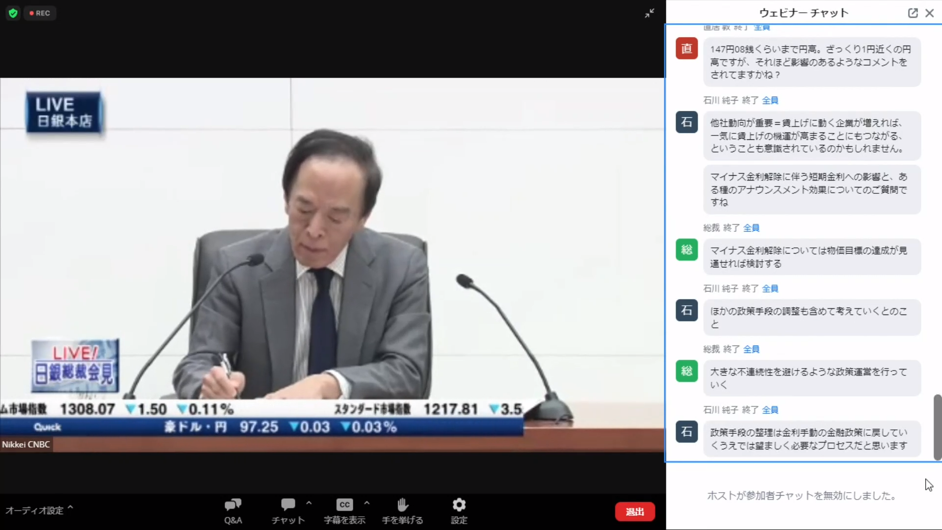This screenshot has height=530, width=942.
Task: Exit full screen with the collapse arrows icon
Action: [650, 13]
